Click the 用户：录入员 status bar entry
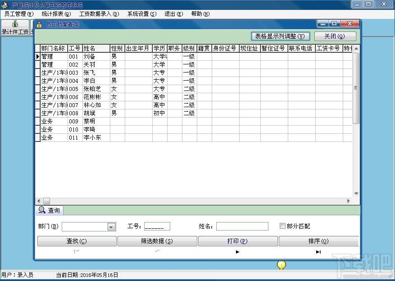The image size is (395, 281). click(x=18, y=275)
